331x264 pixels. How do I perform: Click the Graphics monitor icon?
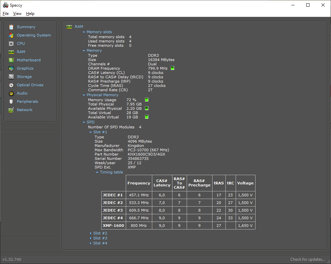pyautogui.click(x=11, y=68)
